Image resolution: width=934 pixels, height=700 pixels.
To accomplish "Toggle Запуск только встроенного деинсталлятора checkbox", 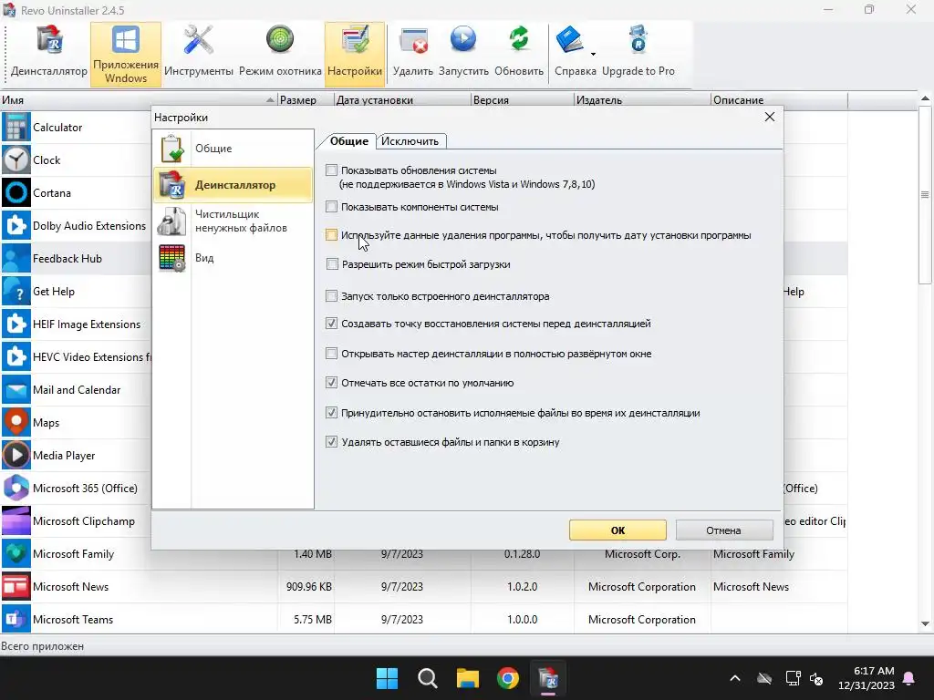I will click(332, 296).
